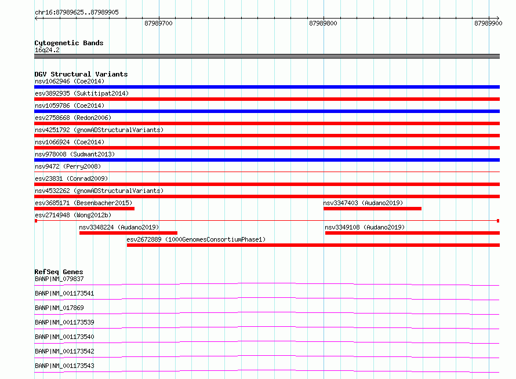Select the BANP|NM_001173541 transcript label
Viewport: 516px width, 379px height.
pos(64,293)
